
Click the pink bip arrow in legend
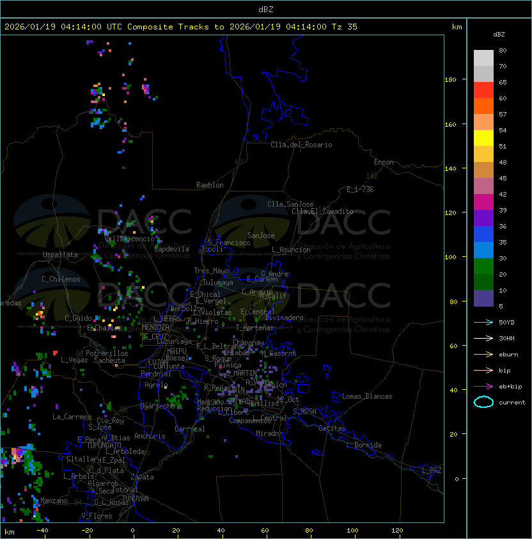pos(483,370)
